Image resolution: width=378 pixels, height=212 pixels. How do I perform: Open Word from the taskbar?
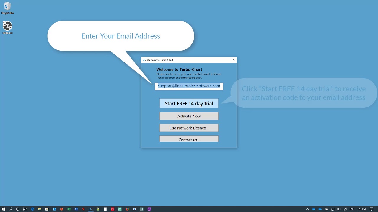click(x=76, y=209)
